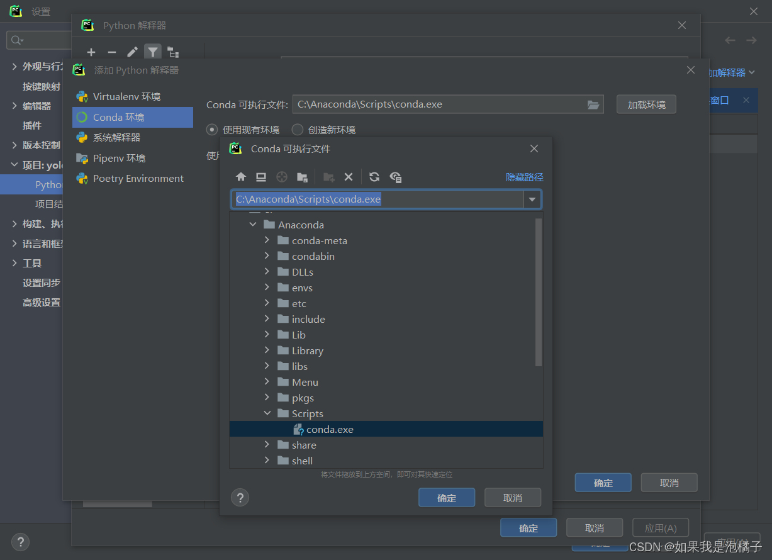The width and height of the screenshot is (772, 560).
Task: Toggle show hidden files and directories icon
Action: tap(395, 177)
